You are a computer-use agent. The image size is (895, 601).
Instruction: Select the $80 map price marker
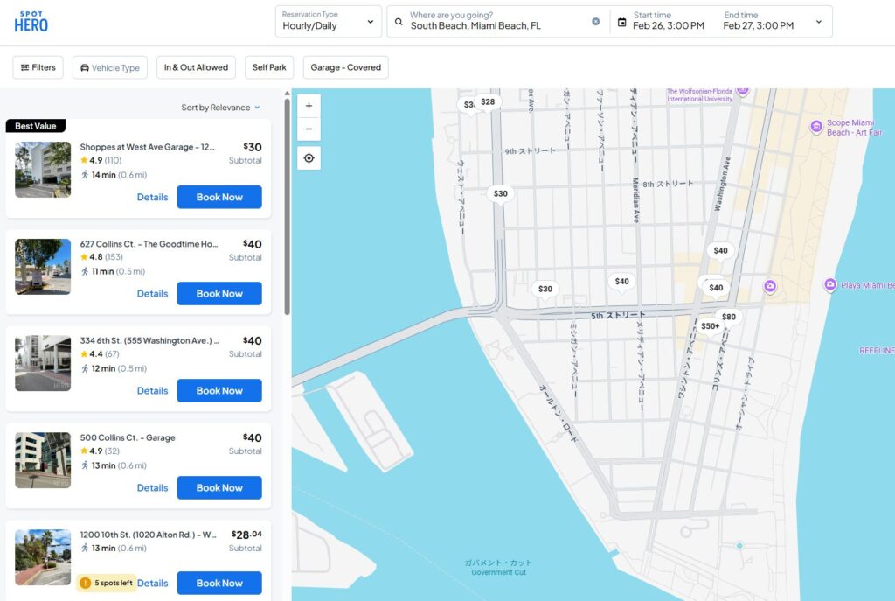[728, 317]
